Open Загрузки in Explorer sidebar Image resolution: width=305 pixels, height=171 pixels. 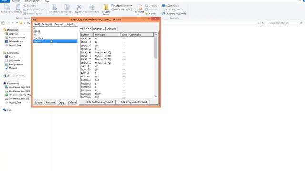(13, 34)
